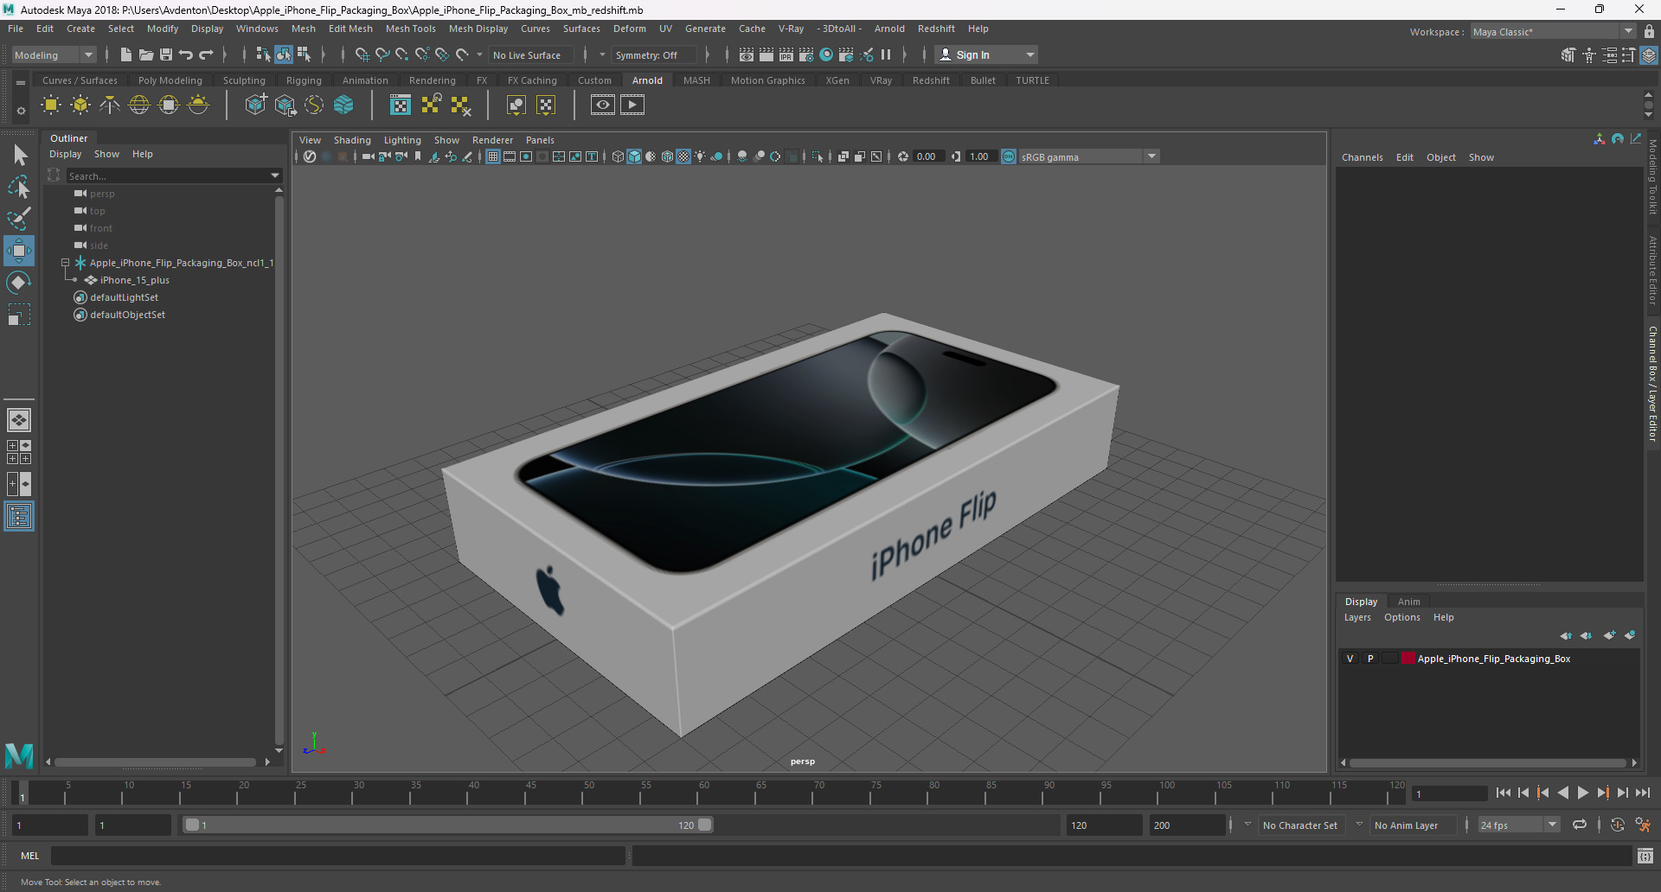Click the Arnold Standin cube shelf icon
The image size is (1661, 892).
point(256,105)
